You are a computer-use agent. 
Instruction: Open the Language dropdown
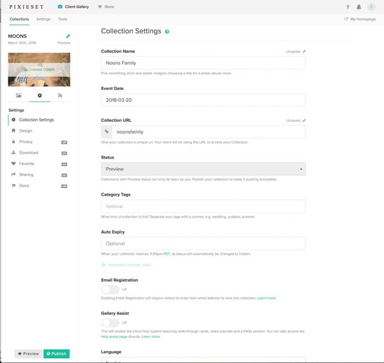coord(204,360)
